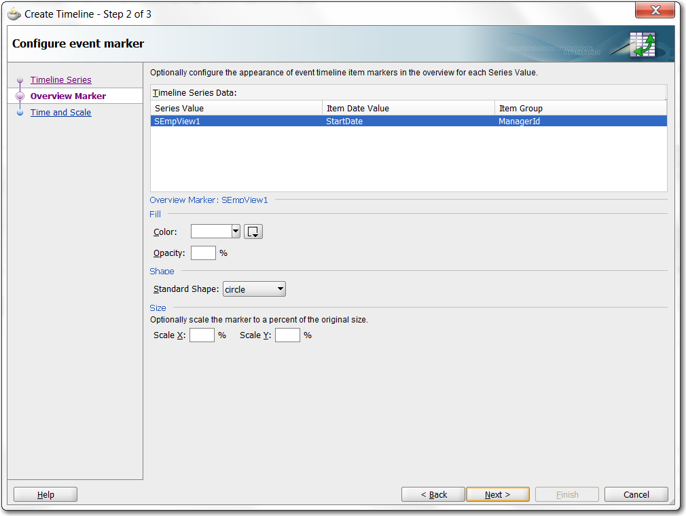Click the Scale Y input field
Image resolution: width=686 pixels, height=516 pixels.
[287, 335]
